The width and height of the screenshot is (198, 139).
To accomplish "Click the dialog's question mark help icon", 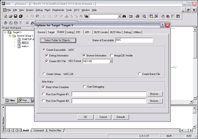I will 162,25.
